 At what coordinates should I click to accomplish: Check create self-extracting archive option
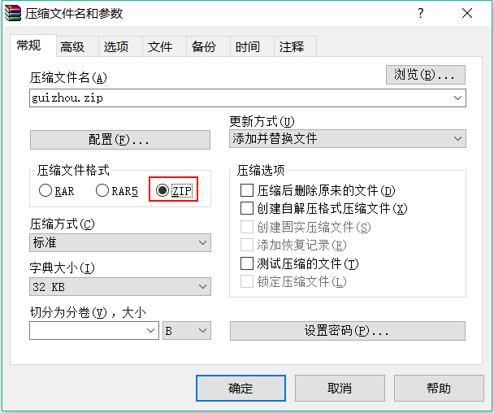[x=248, y=209]
